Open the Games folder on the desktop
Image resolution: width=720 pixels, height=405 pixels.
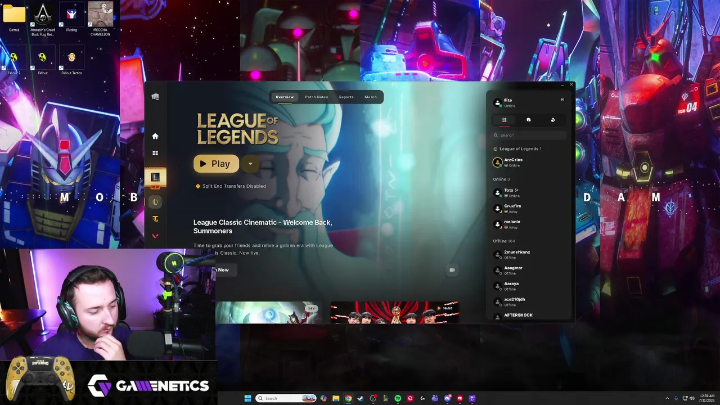click(x=14, y=17)
